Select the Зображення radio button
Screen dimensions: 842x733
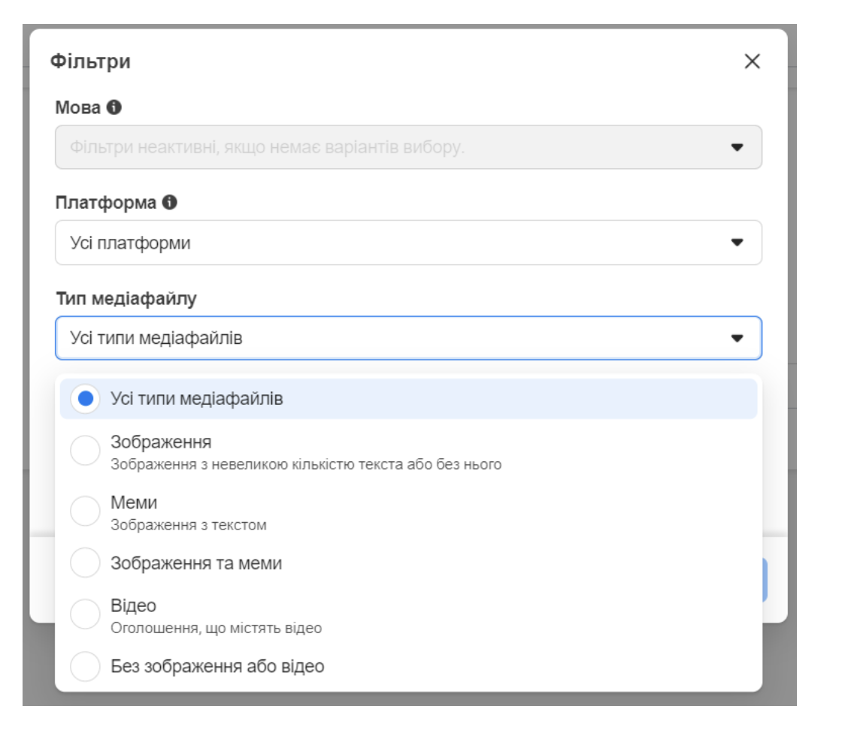[x=85, y=451]
